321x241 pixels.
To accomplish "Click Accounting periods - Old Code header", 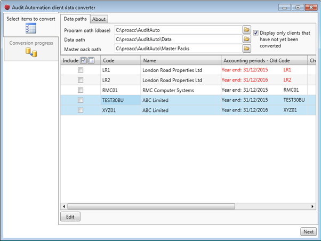I will pos(264,60).
